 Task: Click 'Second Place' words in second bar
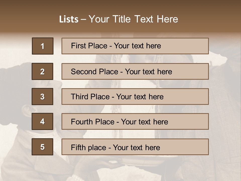(x=94, y=72)
